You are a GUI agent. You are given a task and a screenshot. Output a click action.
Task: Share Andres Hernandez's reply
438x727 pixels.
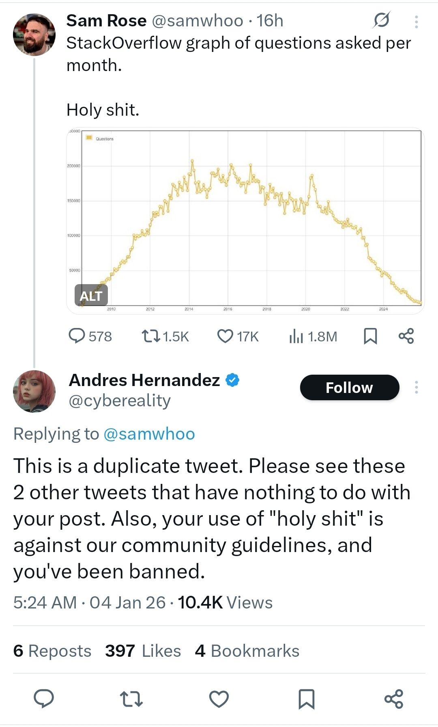394,699
